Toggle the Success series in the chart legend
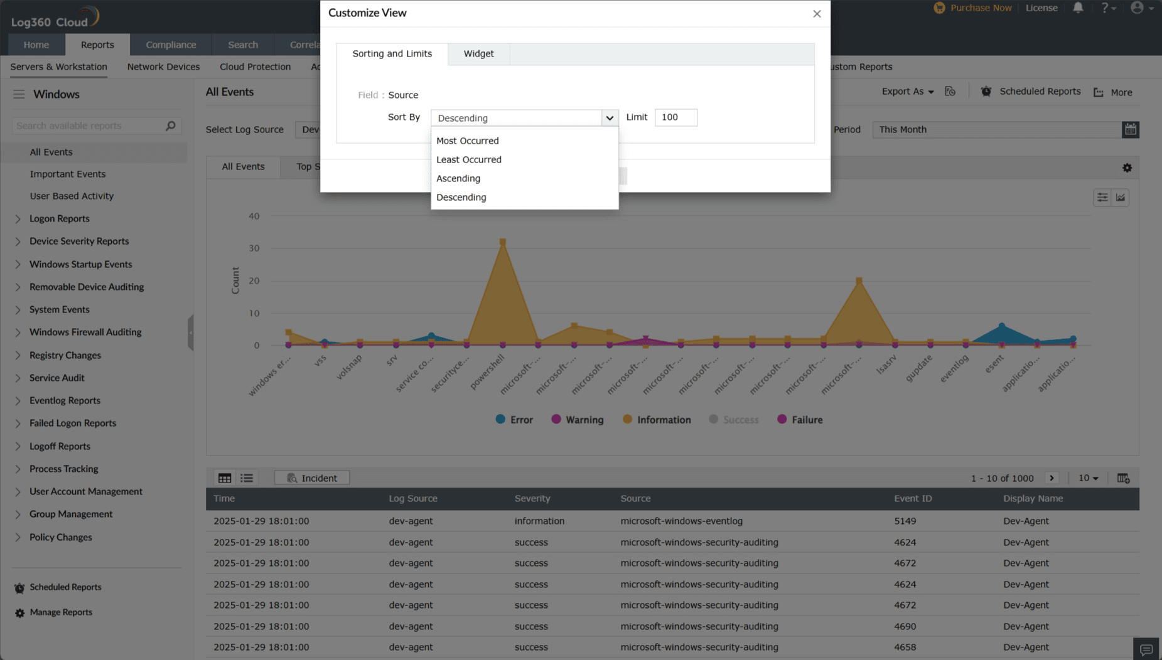Screen dimensions: 1162x660 pyautogui.click(x=733, y=419)
